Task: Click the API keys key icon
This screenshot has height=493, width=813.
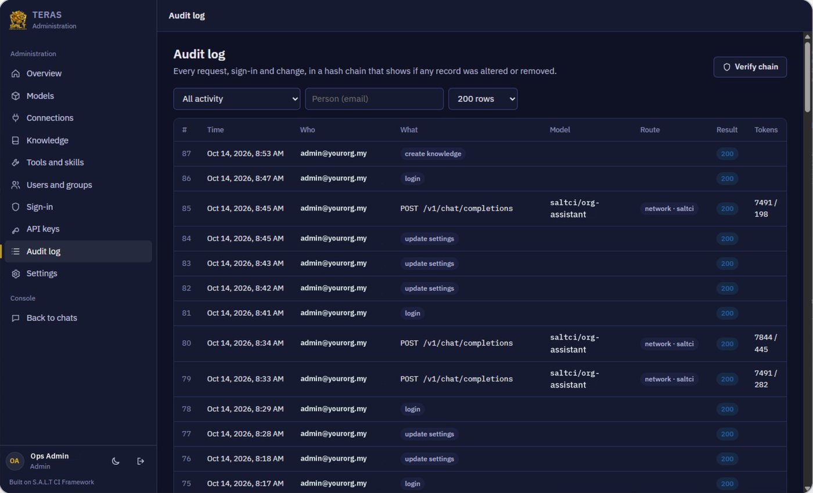Action: [16, 229]
